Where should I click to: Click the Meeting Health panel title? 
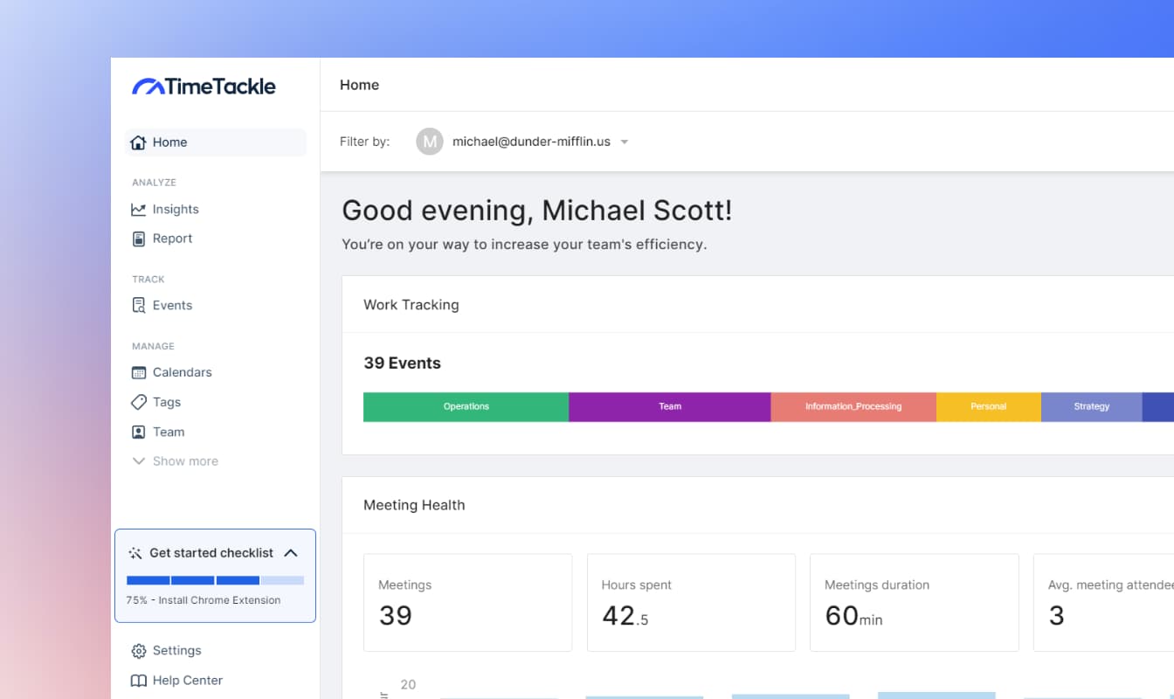coord(414,505)
